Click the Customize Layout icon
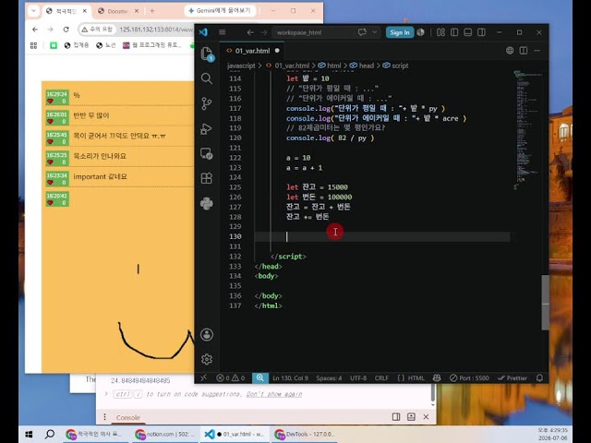This screenshot has height=443, width=591. click(x=440, y=32)
